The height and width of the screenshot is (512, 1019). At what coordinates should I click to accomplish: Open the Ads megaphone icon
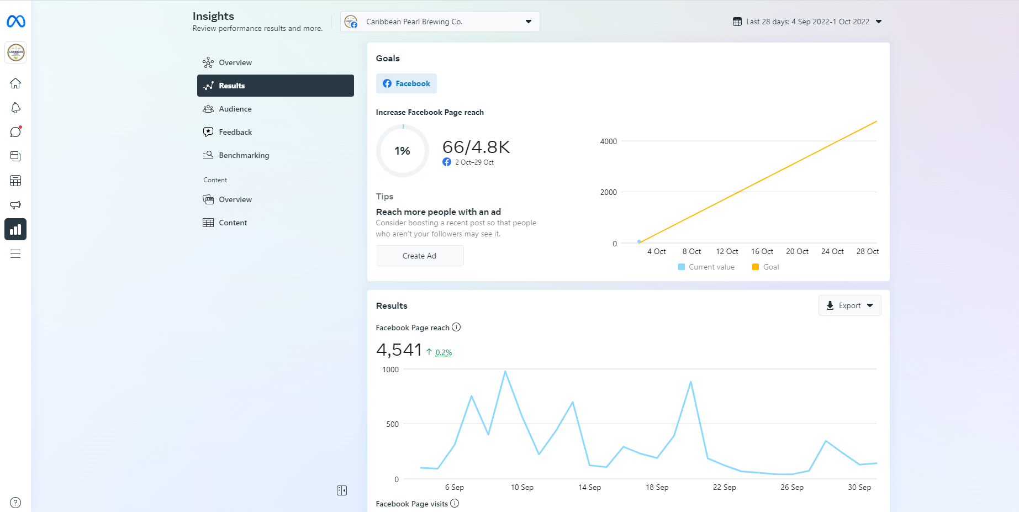pyautogui.click(x=15, y=205)
